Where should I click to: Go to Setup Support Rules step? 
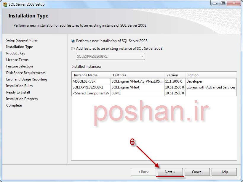[x=22, y=40]
